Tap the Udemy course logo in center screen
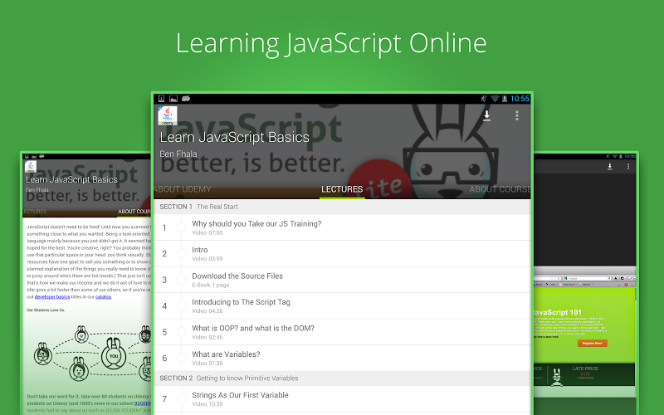The image size is (664, 415). pos(168,115)
